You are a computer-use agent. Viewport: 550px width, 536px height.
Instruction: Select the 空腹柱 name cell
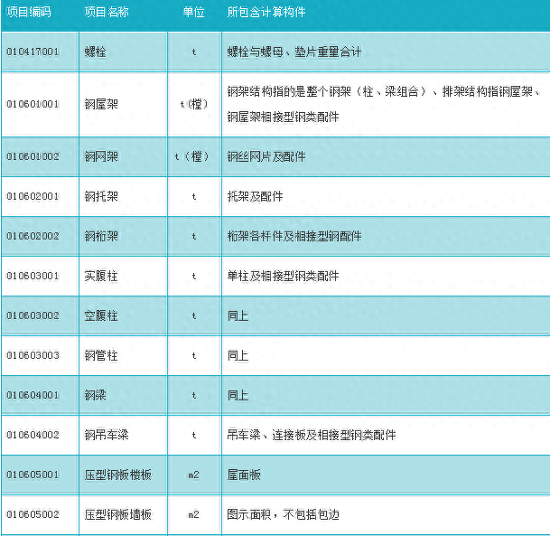tap(101, 315)
